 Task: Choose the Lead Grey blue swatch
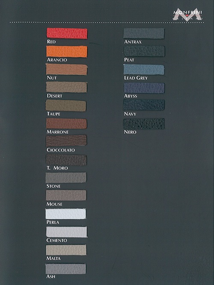[144, 69]
